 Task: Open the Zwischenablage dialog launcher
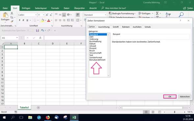pos(15,26)
